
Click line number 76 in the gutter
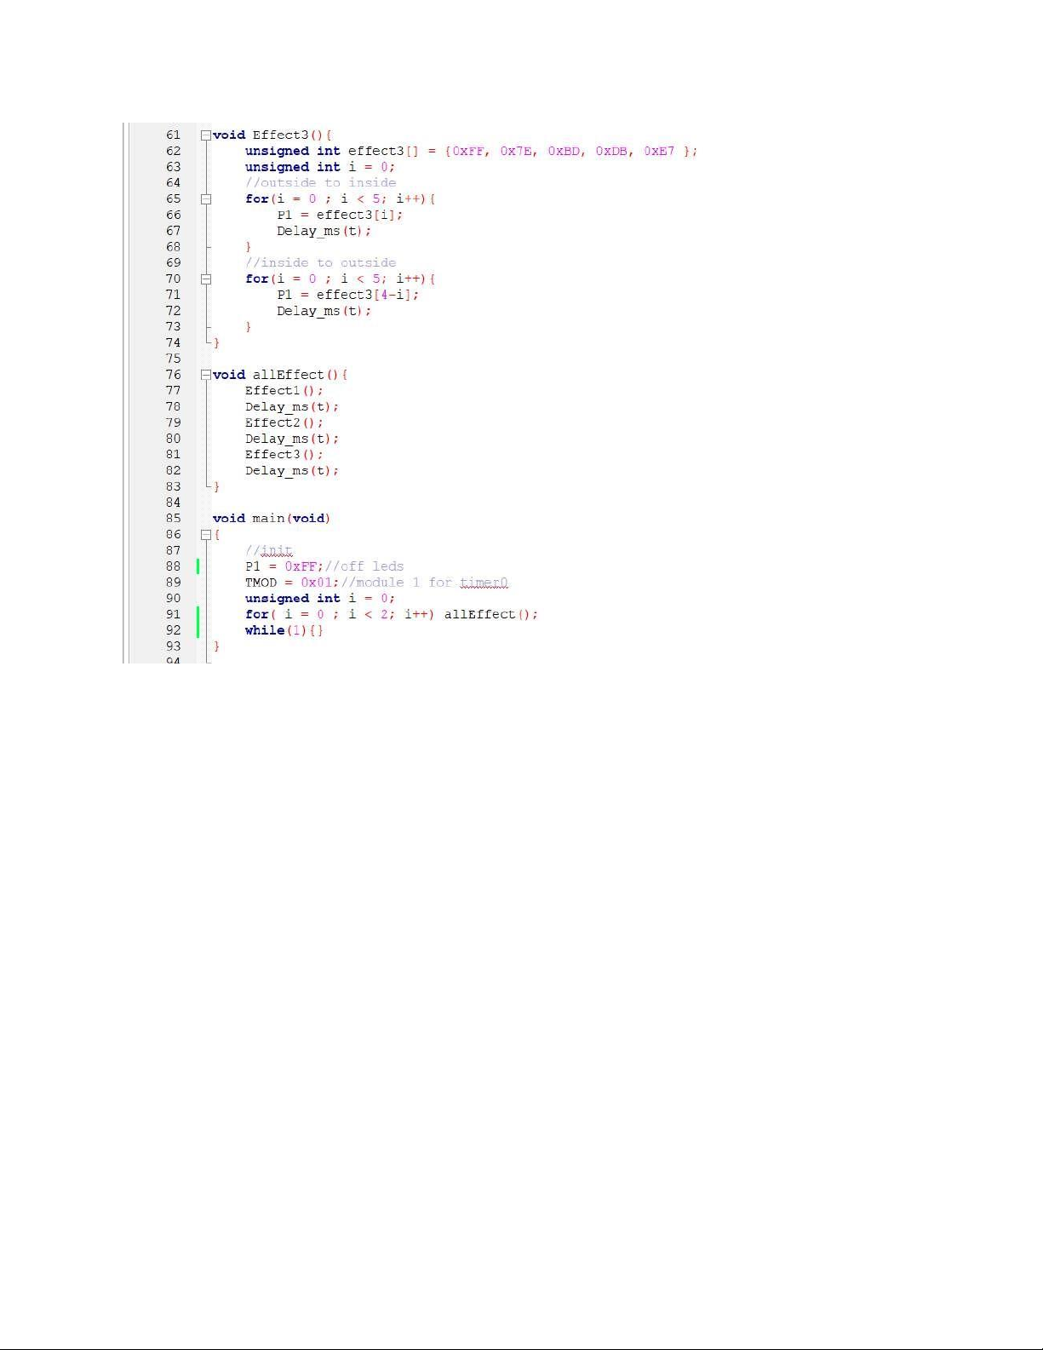point(173,375)
